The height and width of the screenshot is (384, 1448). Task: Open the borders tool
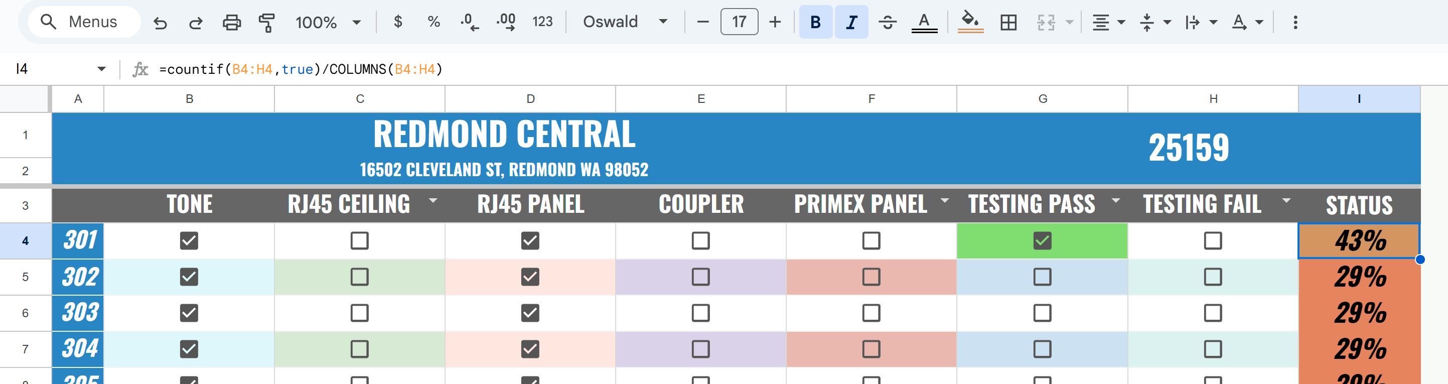click(1008, 23)
